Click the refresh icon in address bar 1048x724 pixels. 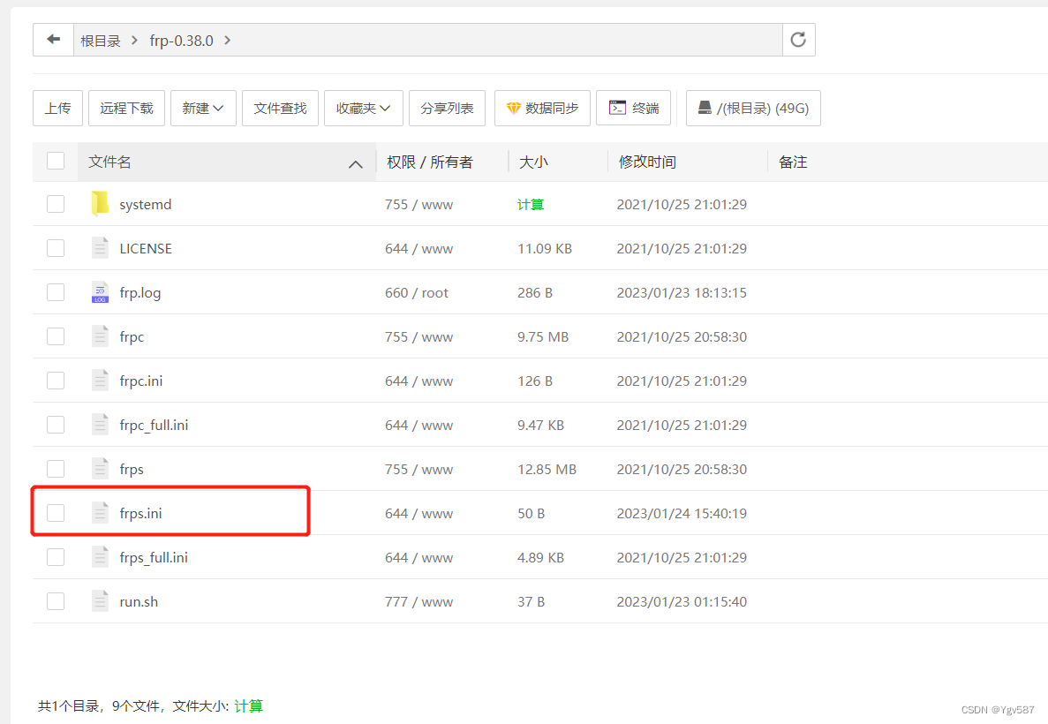(x=798, y=40)
